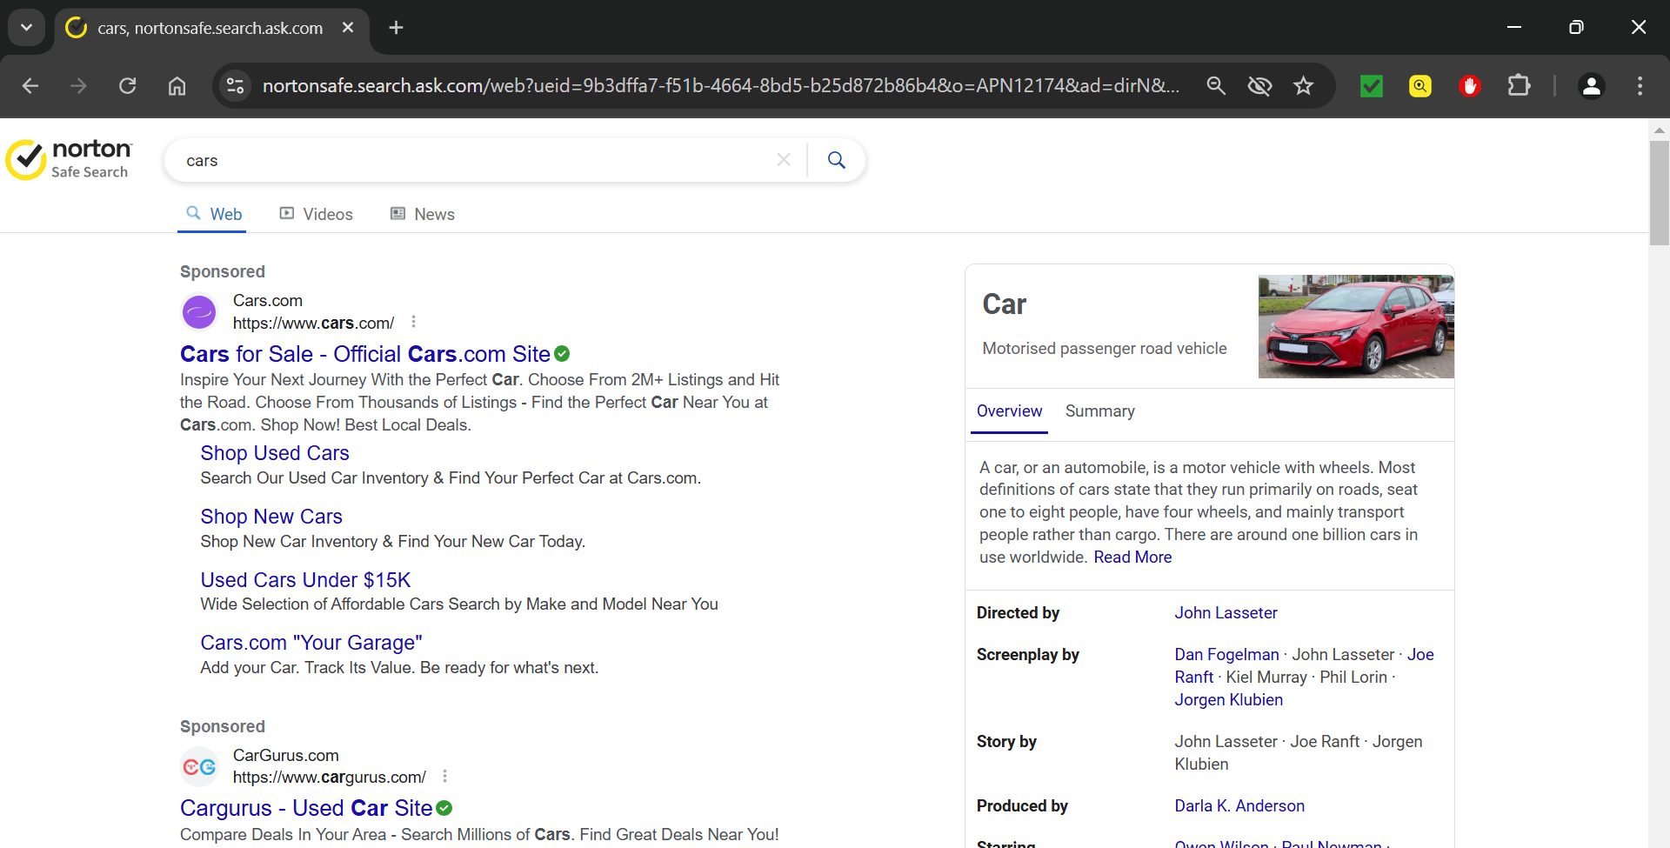Bookmark this page with the star icon

1303,86
